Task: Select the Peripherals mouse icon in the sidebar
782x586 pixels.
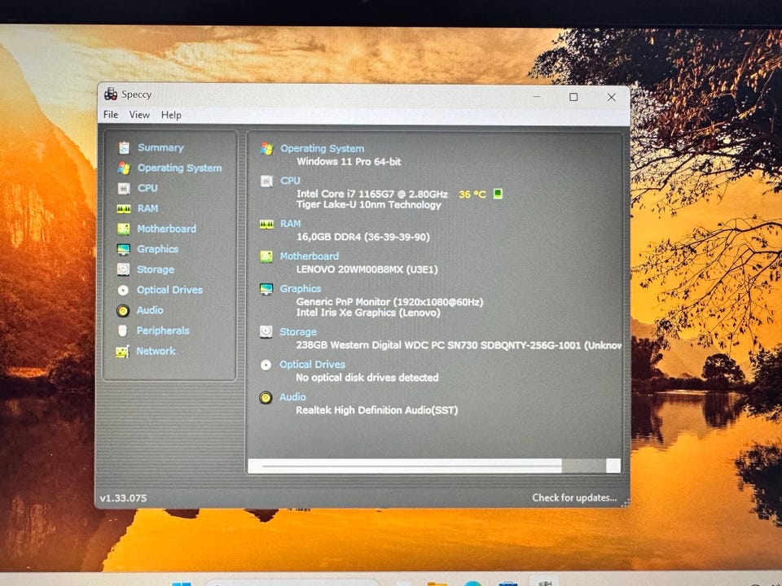Action: [x=123, y=330]
